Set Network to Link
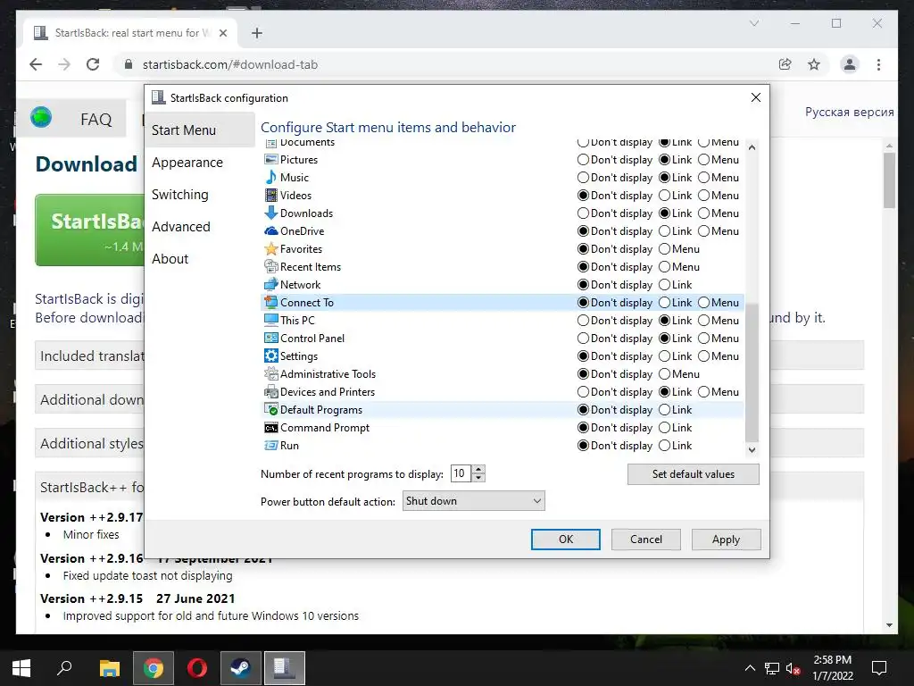The image size is (914, 686). click(664, 285)
